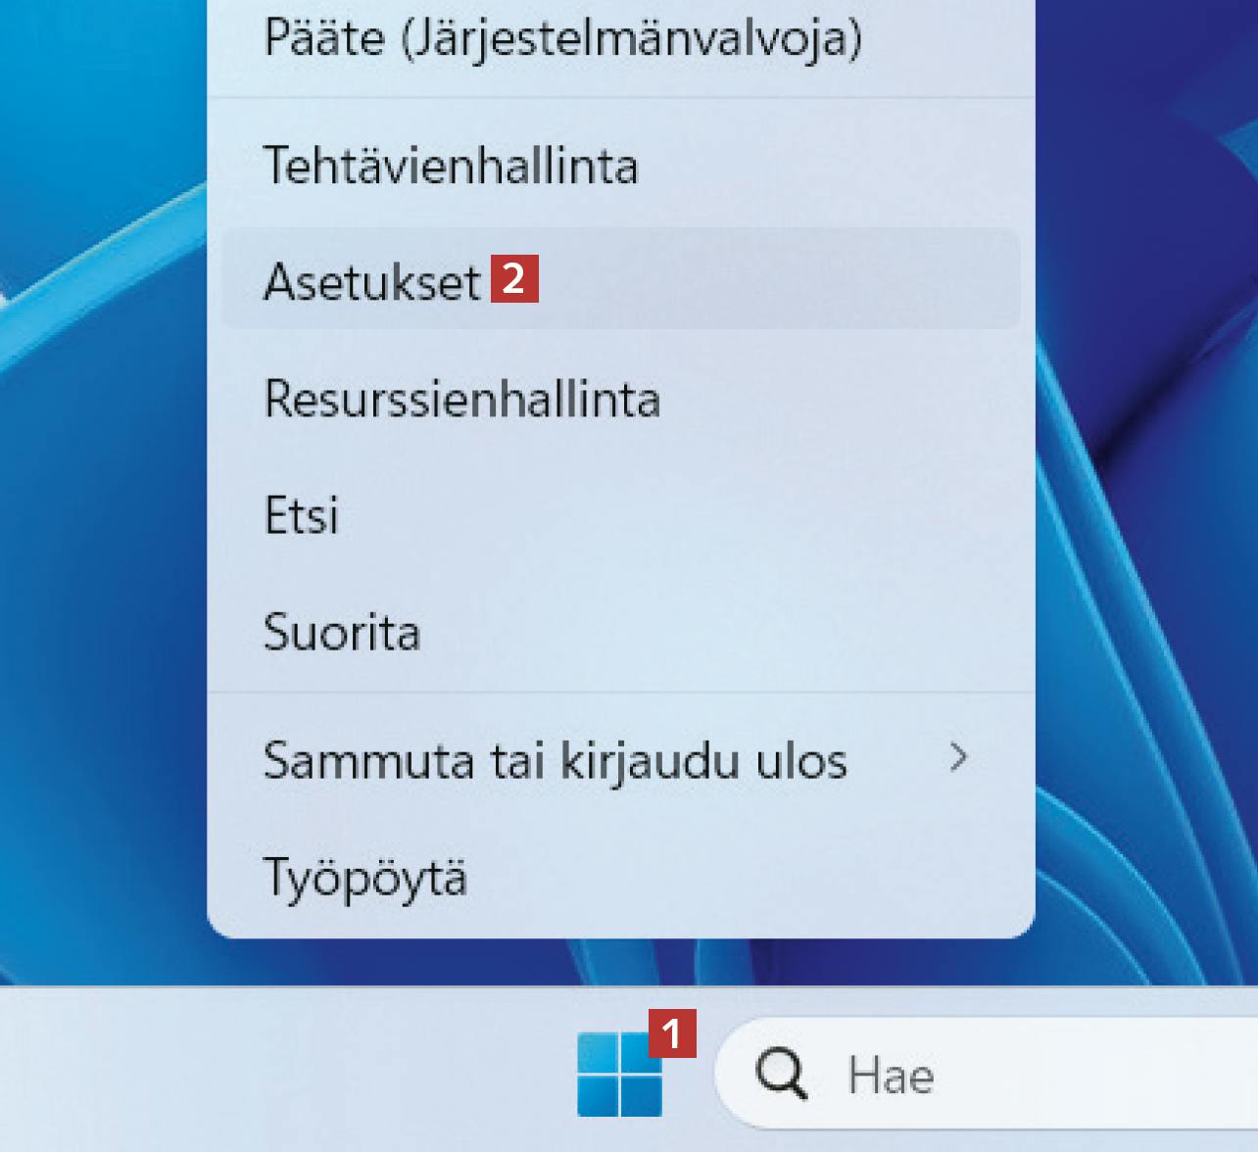Open the Sammuta tai kirjaudu ulos submenu
Image resolution: width=1258 pixels, height=1152 pixels.
click(x=555, y=760)
